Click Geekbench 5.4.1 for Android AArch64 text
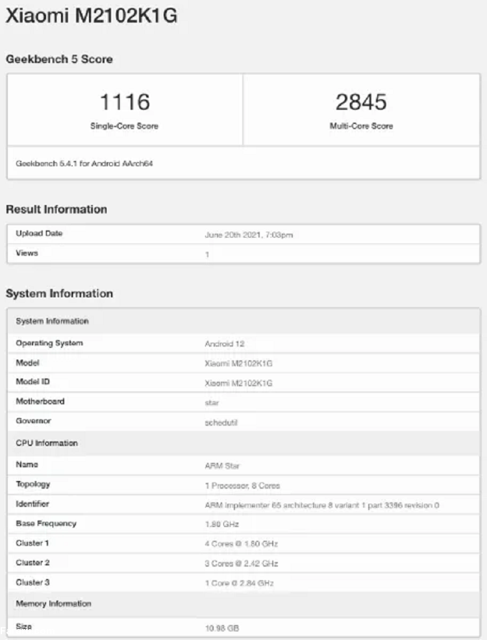 84,164
